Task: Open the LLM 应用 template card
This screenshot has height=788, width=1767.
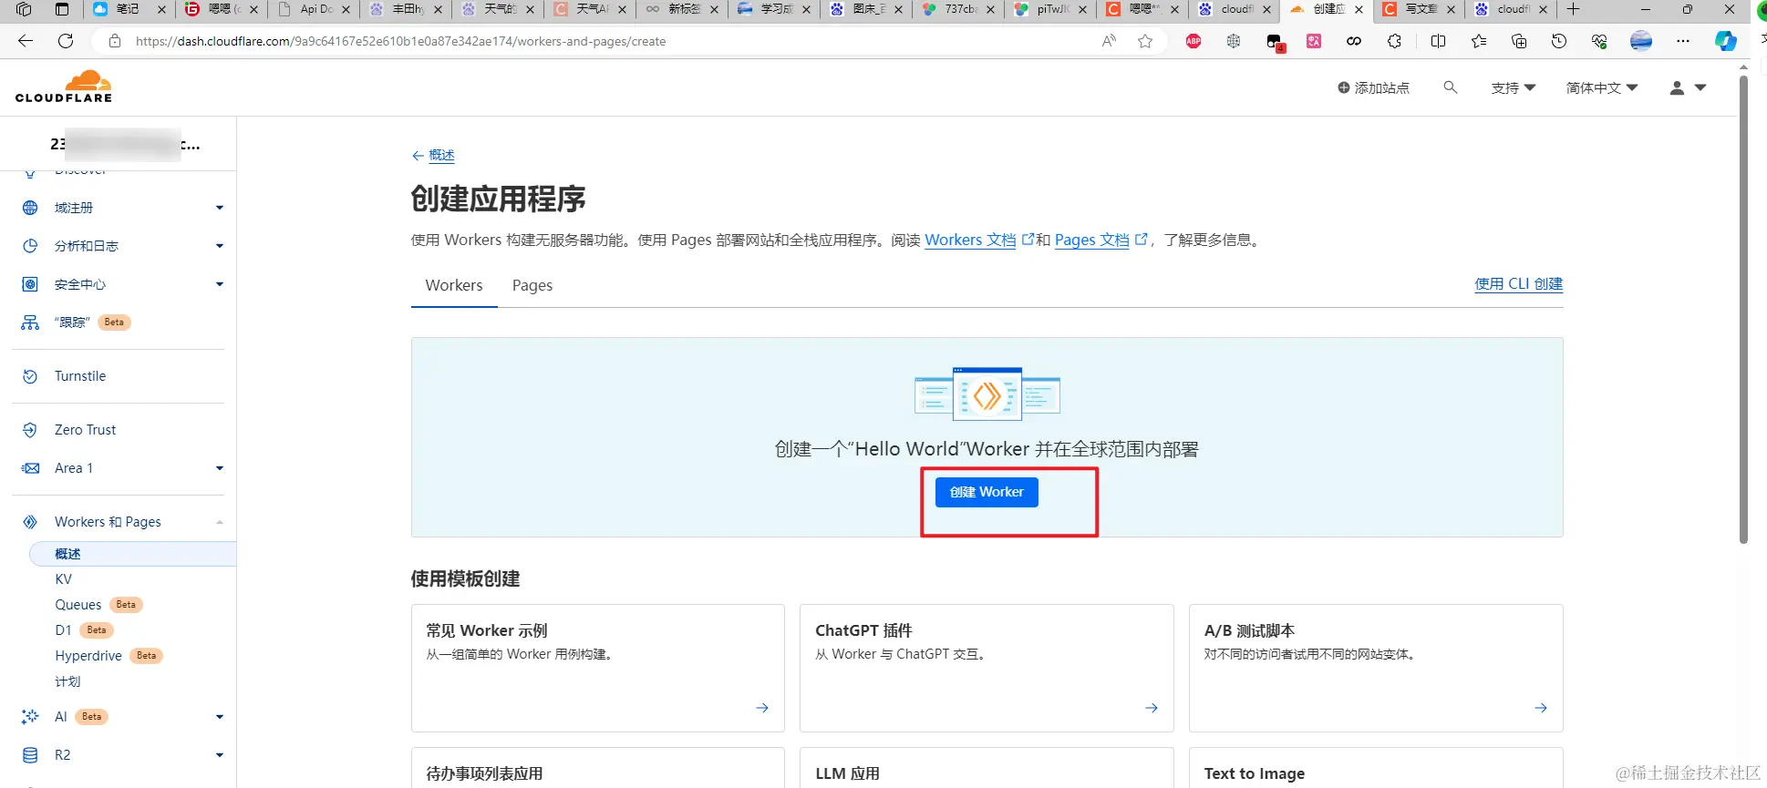Action: click(x=987, y=768)
